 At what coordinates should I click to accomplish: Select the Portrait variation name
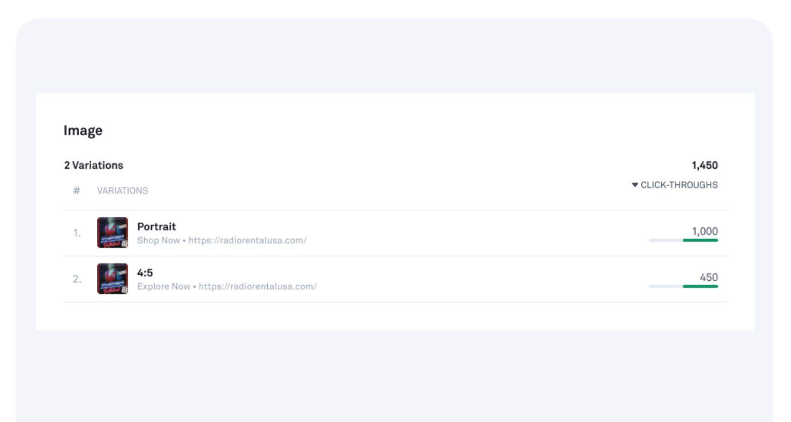(156, 226)
